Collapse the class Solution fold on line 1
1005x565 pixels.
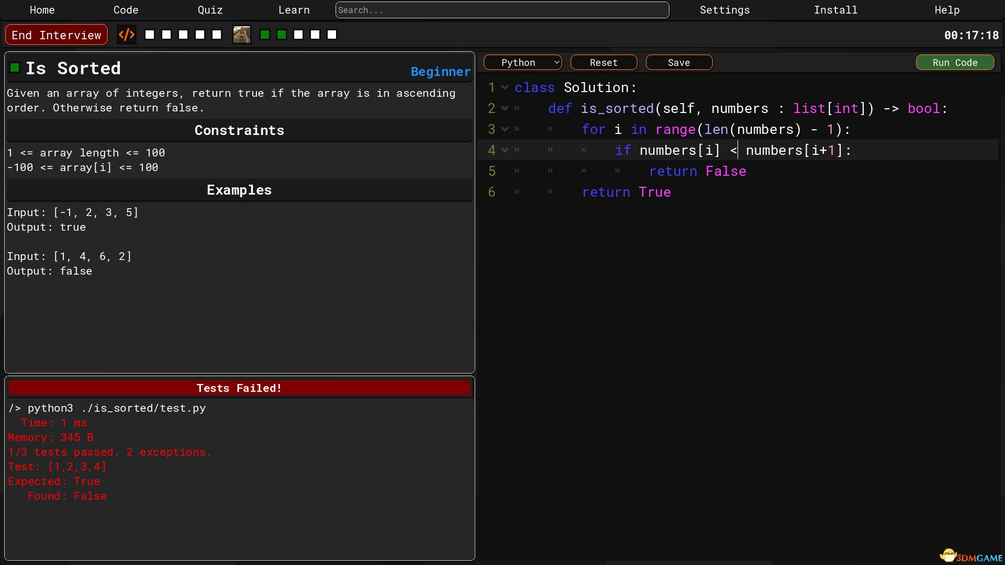(x=505, y=88)
